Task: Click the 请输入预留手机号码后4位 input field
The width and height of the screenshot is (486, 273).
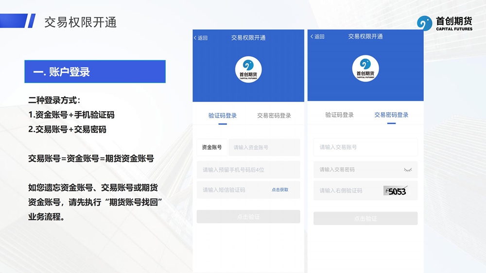Action: [248, 170]
